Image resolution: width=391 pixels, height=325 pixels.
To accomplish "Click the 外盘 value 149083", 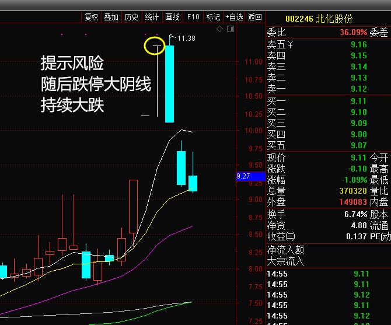I will 353,202.
